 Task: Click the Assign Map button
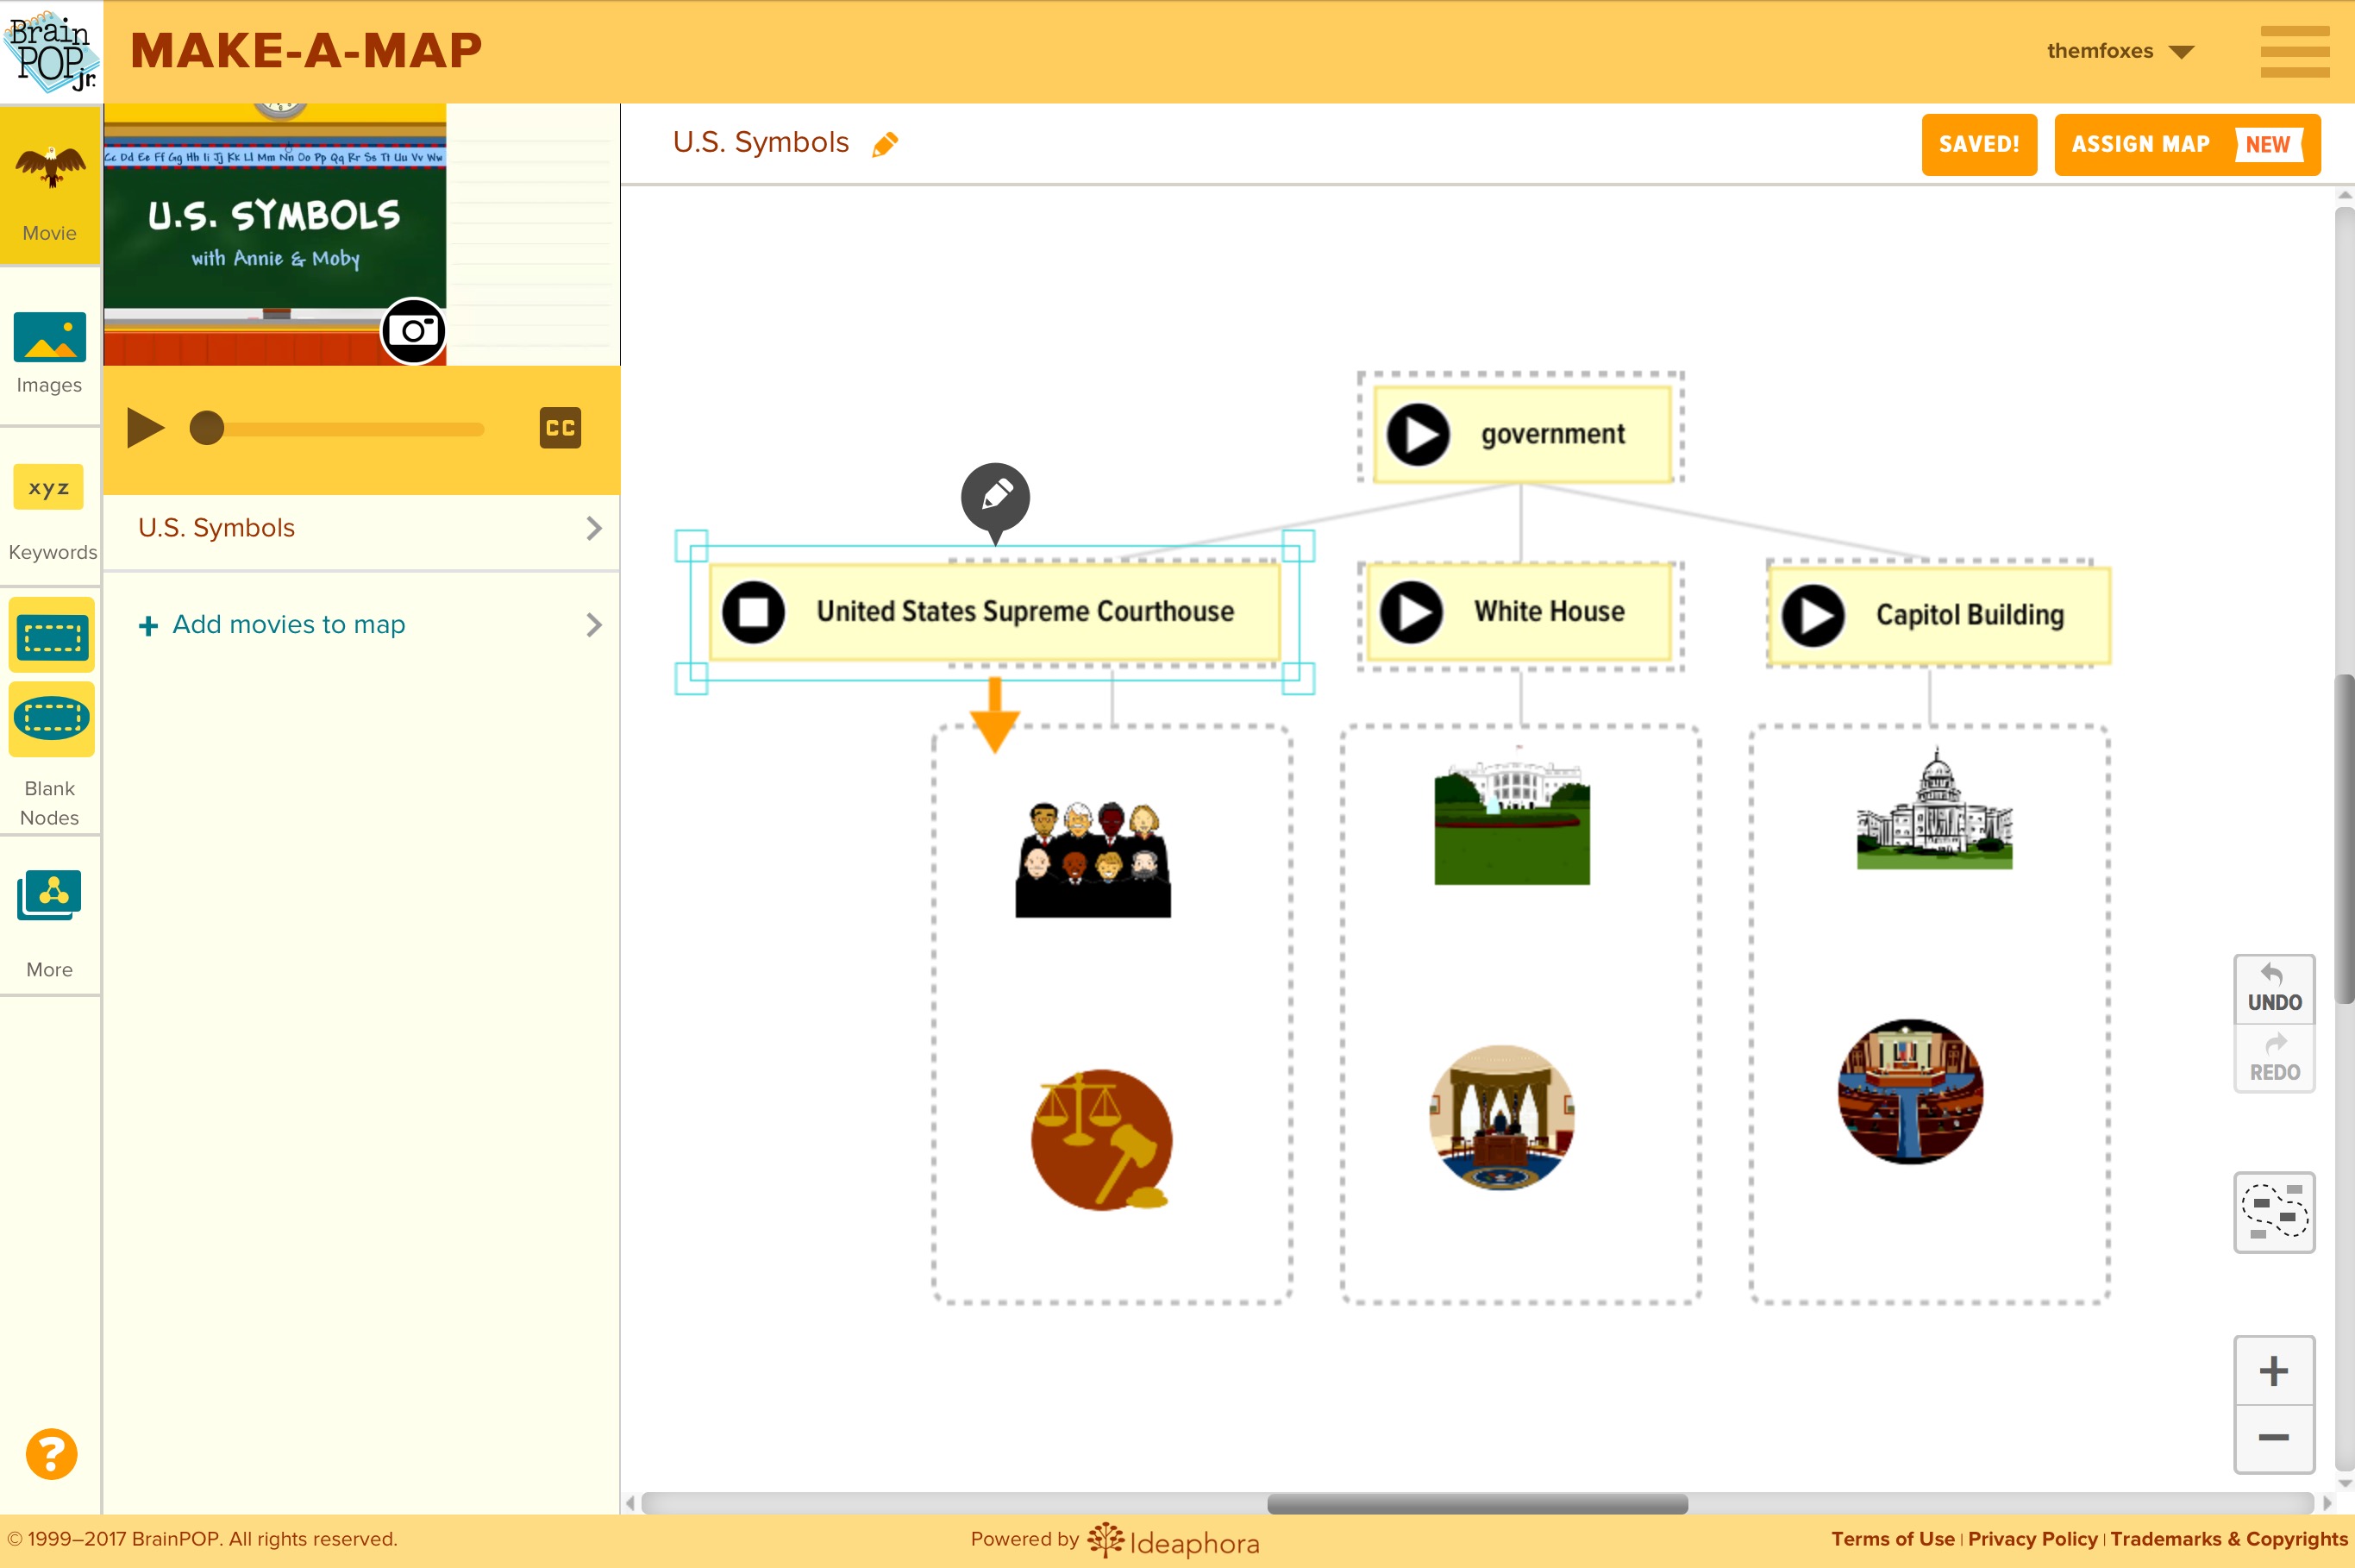pyautogui.click(x=2186, y=145)
